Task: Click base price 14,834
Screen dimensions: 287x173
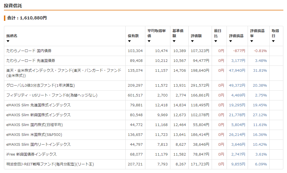Action: 180,105
